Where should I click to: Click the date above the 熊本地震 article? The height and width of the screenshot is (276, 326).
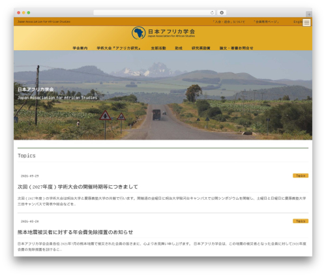30,221
